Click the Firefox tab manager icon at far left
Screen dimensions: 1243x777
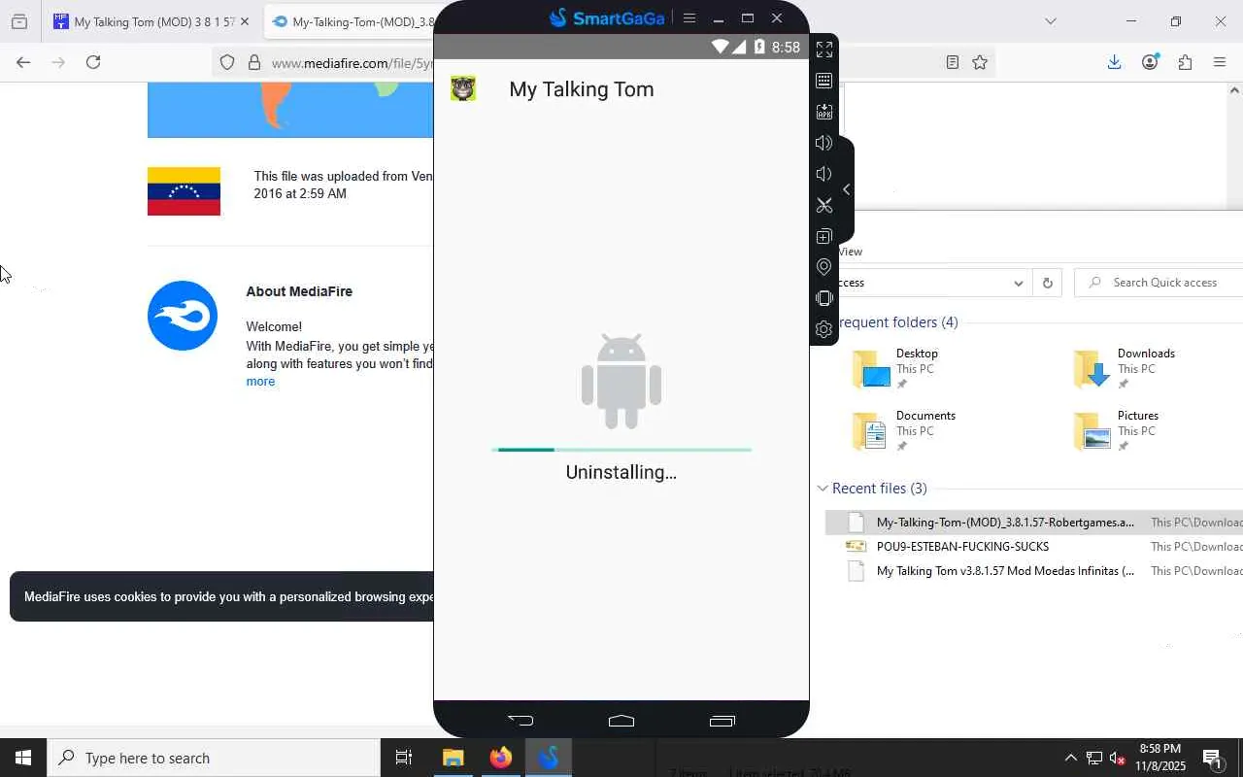pyautogui.click(x=19, y=21)
